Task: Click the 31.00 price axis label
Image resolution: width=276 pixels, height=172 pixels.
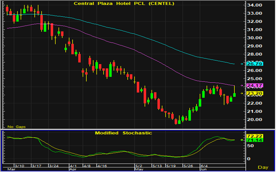Action: (x=254, y=30)
